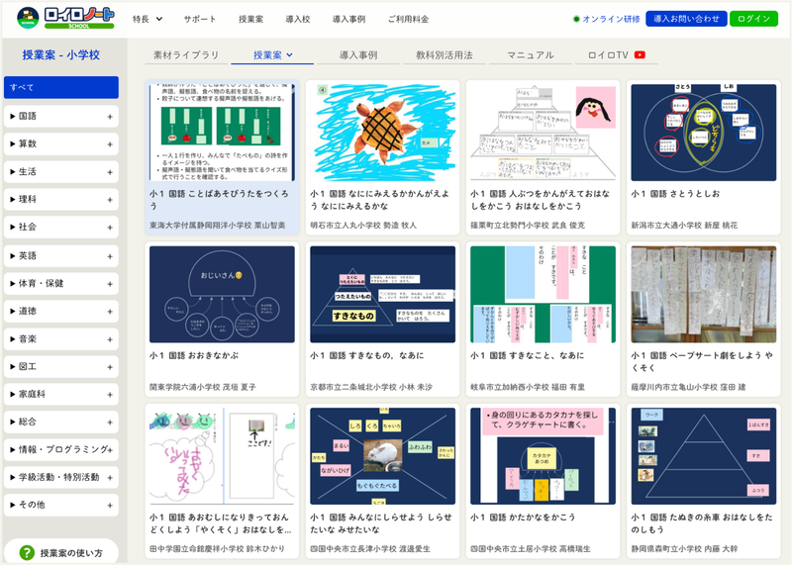Open the ことばあそびうたをつくろう thumbnail
The image size is (792, 565).
coord(222,133)
